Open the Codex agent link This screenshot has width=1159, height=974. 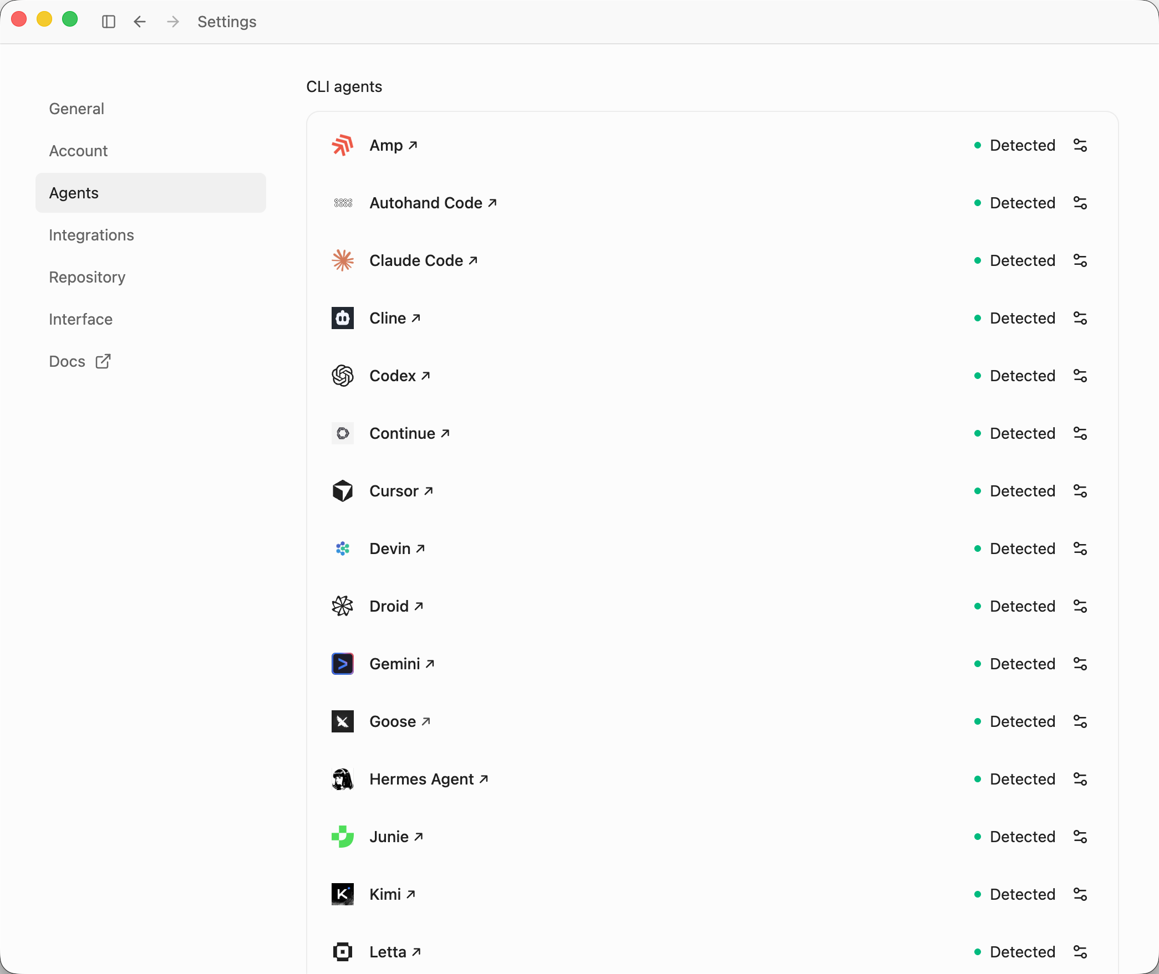pyautogui.click(x=400, y=376)
